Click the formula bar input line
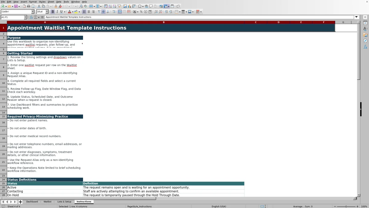Image resolution: width=369 pixels, height=208 pixels. click(x=199, y=17)
